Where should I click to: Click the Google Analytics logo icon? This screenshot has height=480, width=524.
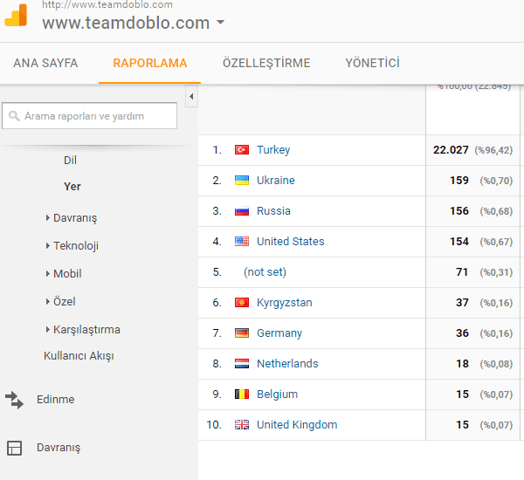[16, 16]
